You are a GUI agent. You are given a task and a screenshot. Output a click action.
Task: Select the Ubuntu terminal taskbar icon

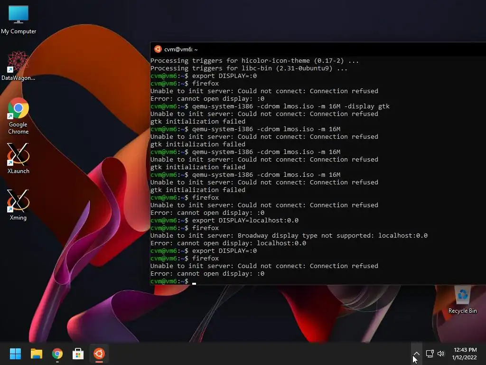coord(99,354)
